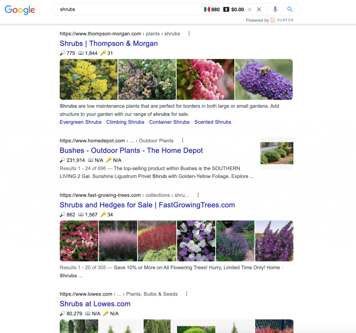356x333 pixels.
Task: Click inside the shrubs search field
Action: pos(129,9)
